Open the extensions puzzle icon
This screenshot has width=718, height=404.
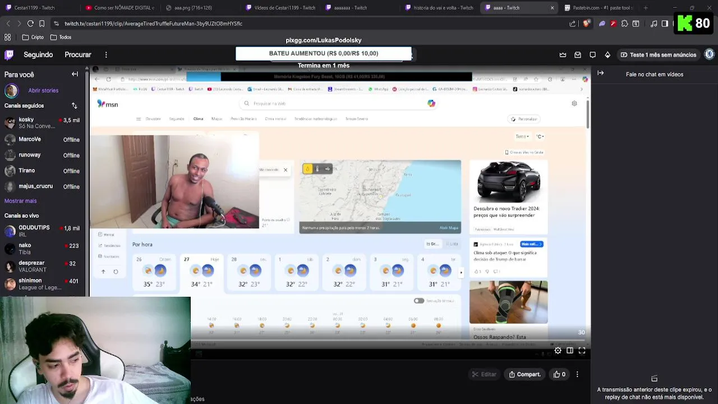tap(624, 24)
